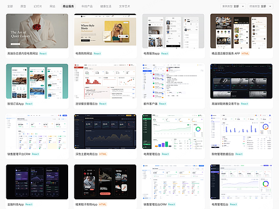Image resolution: width=279 pixels, height=209 pixels.
Task: Click React tag beside 电商服饰app
Action: coord(165,54)
